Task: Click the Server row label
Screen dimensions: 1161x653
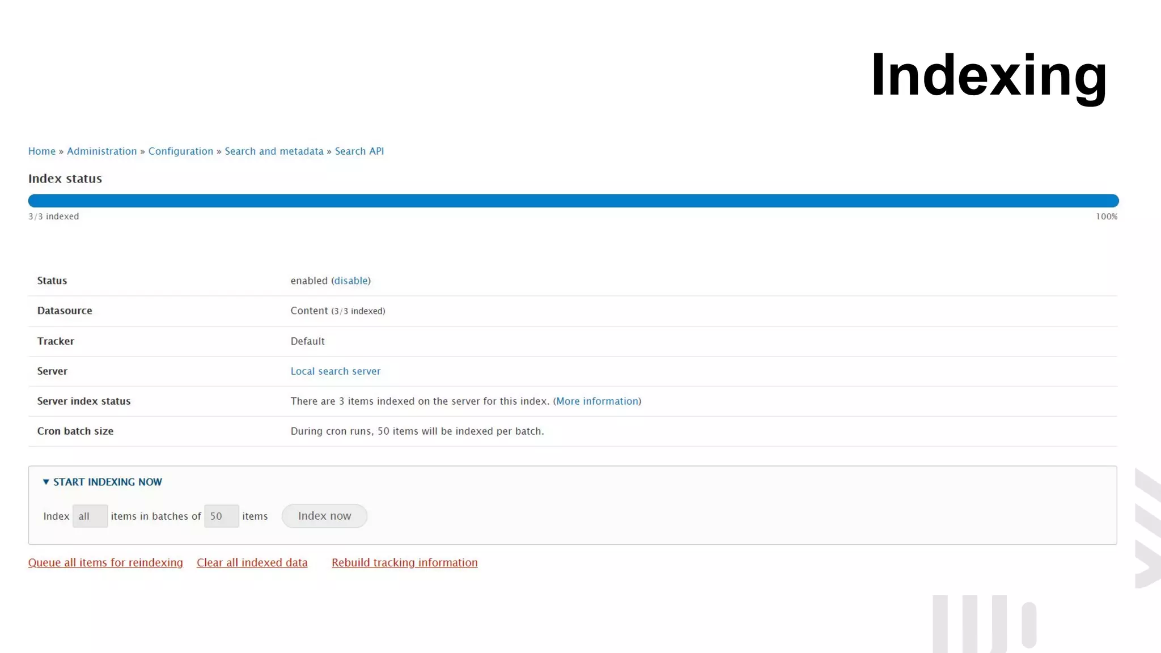Action: 52,371
